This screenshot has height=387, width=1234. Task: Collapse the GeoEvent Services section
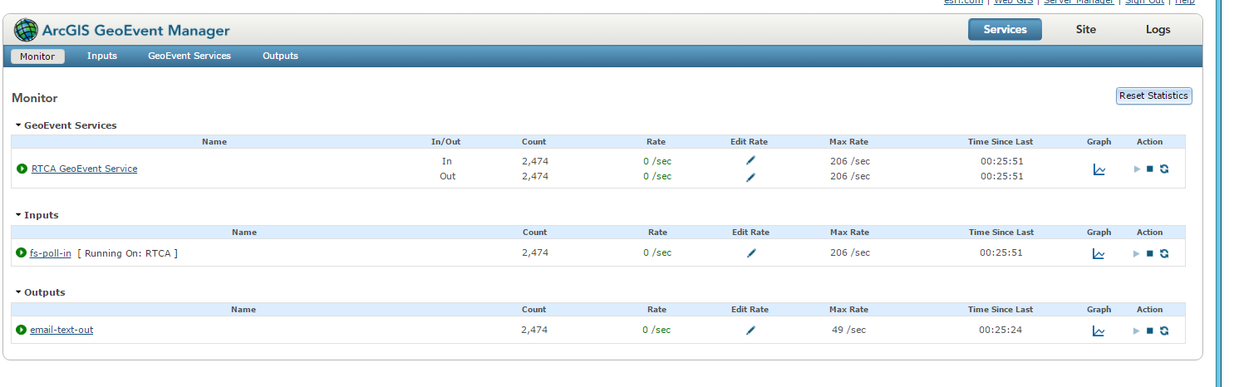click(18, 125)
